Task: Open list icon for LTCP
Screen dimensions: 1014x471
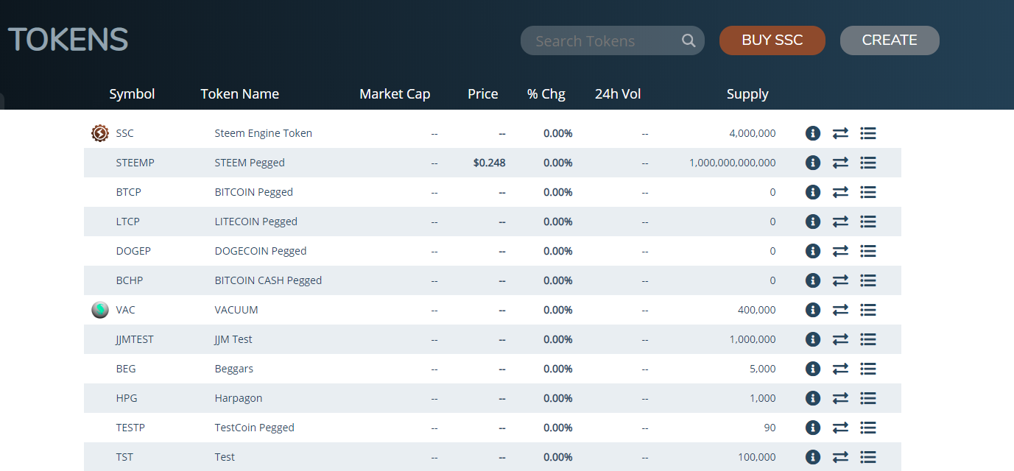Action: 868,222
